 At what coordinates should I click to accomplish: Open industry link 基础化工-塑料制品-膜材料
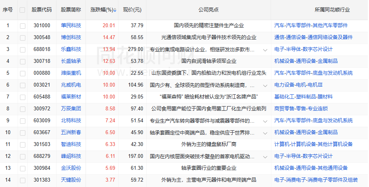303,97
